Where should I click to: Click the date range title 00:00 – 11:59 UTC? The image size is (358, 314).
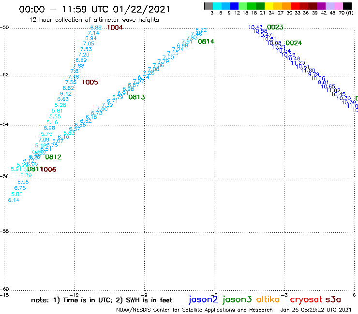click(x=94, y=9)
